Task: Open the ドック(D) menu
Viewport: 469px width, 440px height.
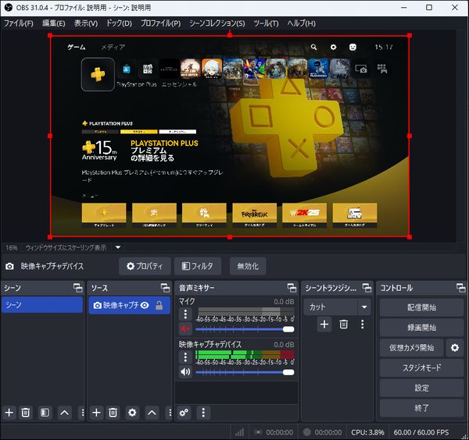Action: pos(119,23)
